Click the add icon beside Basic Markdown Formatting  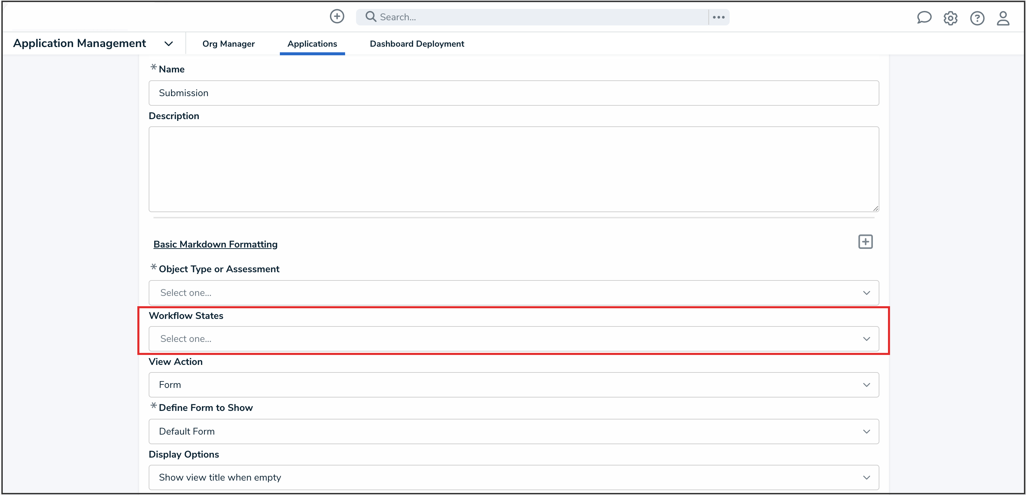coord(865,241)
